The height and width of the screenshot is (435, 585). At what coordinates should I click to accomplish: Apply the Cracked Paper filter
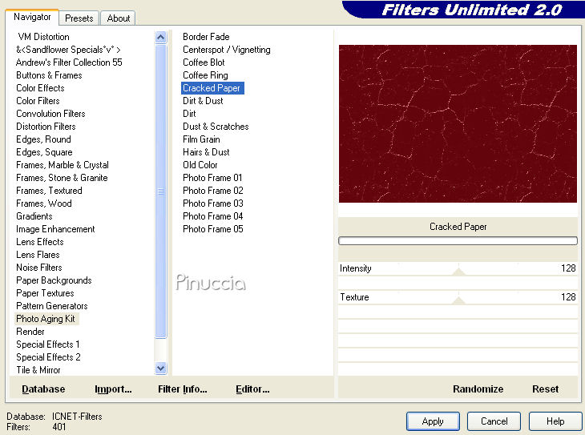pos(433,421)
